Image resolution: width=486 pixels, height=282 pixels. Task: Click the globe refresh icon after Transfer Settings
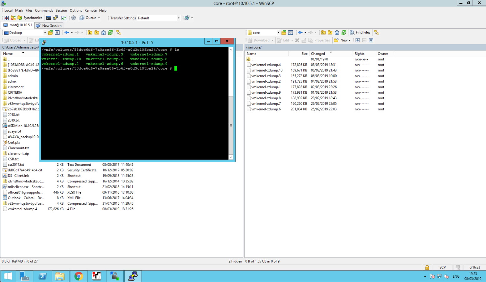pos(187,18)
